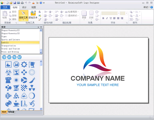The height and width of the screenshot is (120, 154).
Task: Select Wines and Brewing category
Action: (20, 52)
